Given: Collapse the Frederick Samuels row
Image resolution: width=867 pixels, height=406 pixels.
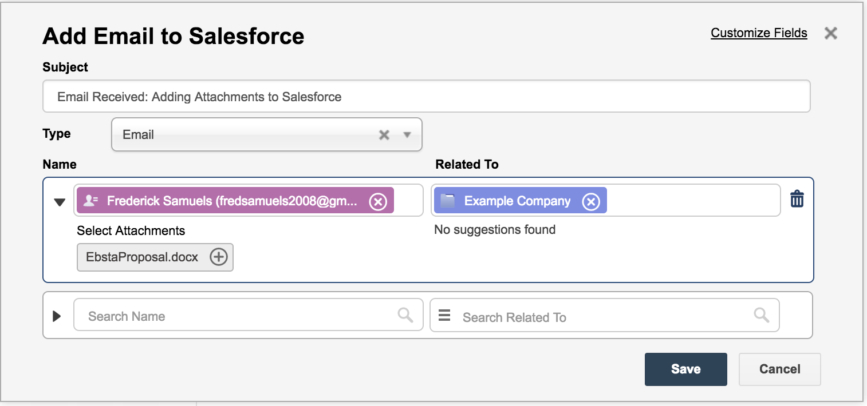Looking at the screenshot, I should [x=60, y=202].
